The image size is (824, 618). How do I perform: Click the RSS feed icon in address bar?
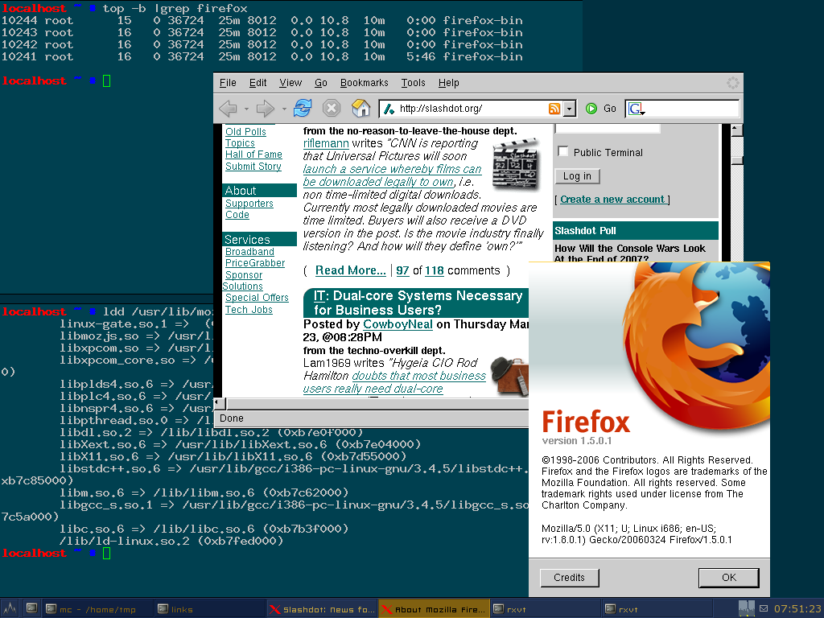click(554, 109)
